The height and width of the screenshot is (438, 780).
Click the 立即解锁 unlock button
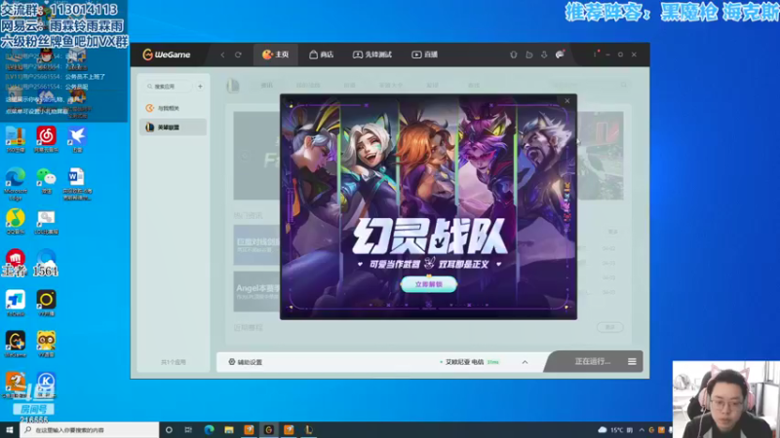428,284
